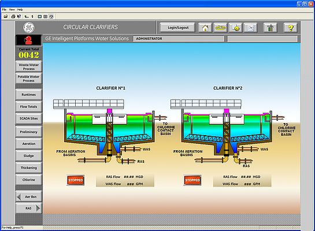Navigate back to Aer Bsn screen
This screenshot has height=231, width=315.
pos(29,197)
